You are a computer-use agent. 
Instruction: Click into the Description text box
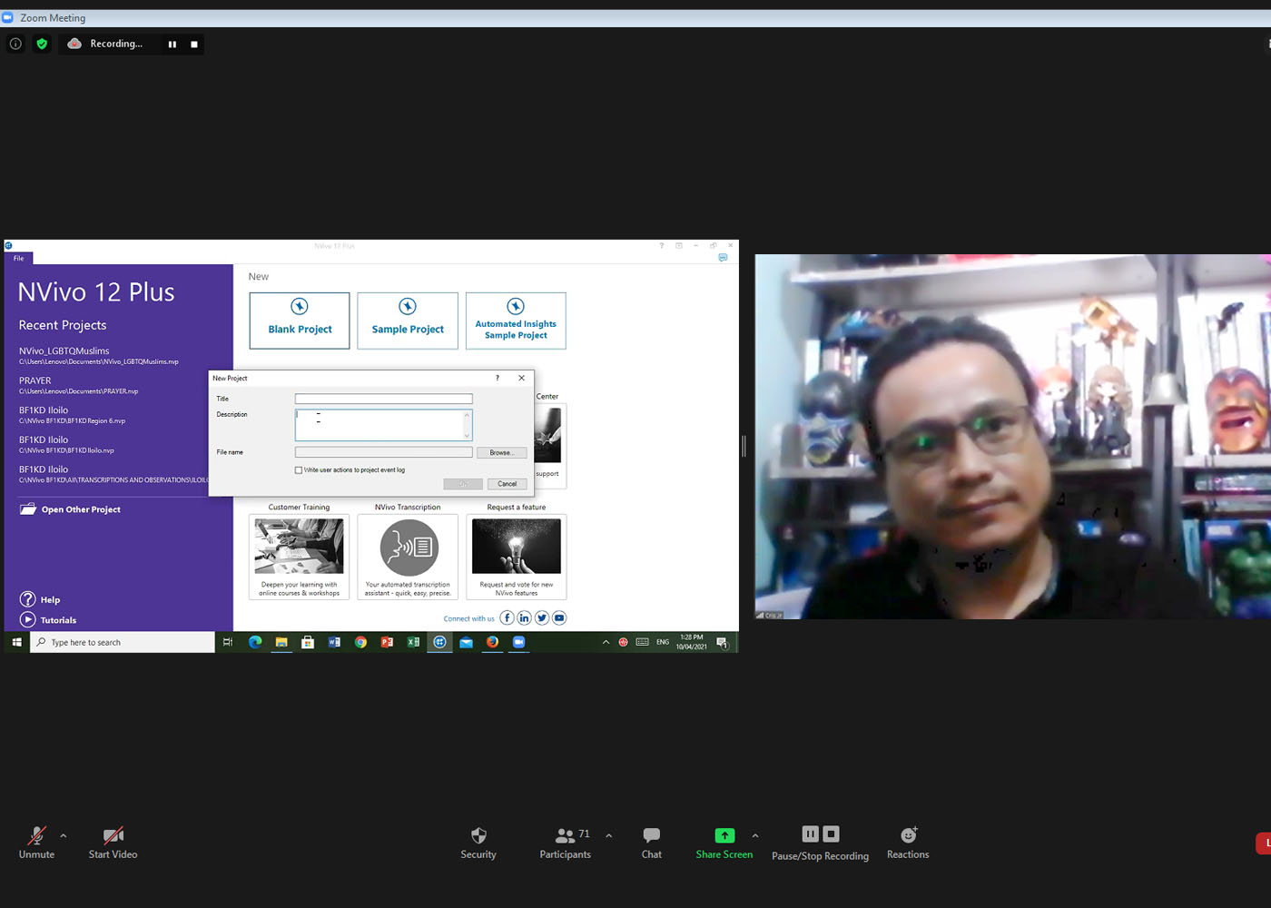[x=379, y=425]
